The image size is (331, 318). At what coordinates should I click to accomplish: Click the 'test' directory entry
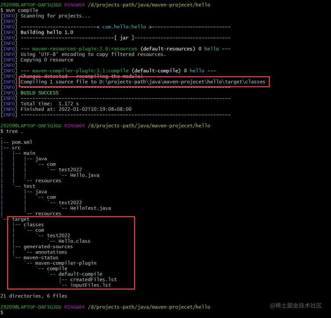[29, 186]
